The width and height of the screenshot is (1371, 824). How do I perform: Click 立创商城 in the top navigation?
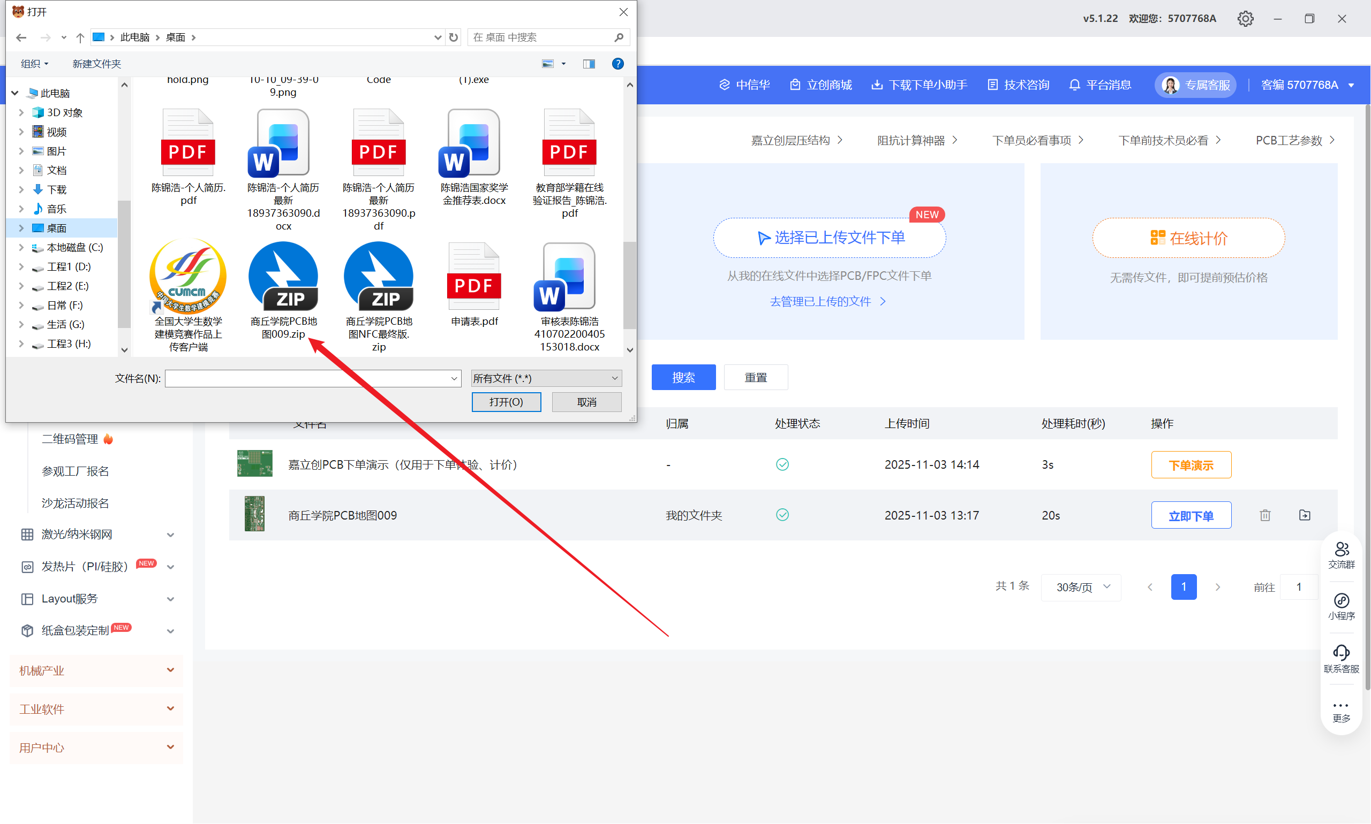[821, 85]
